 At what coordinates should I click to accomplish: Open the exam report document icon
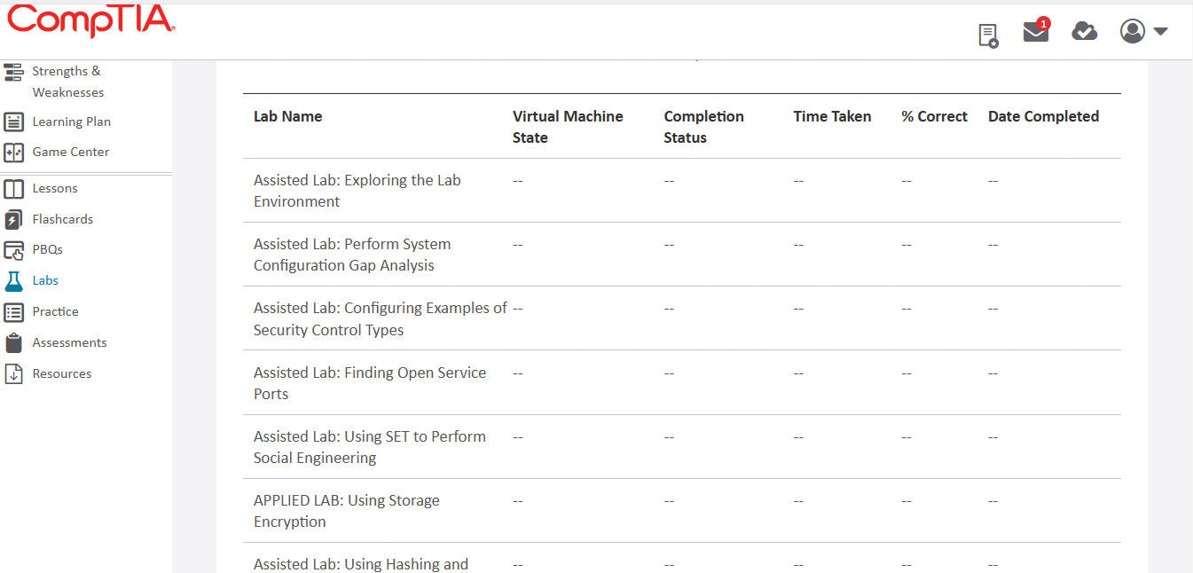pos(987,32)
